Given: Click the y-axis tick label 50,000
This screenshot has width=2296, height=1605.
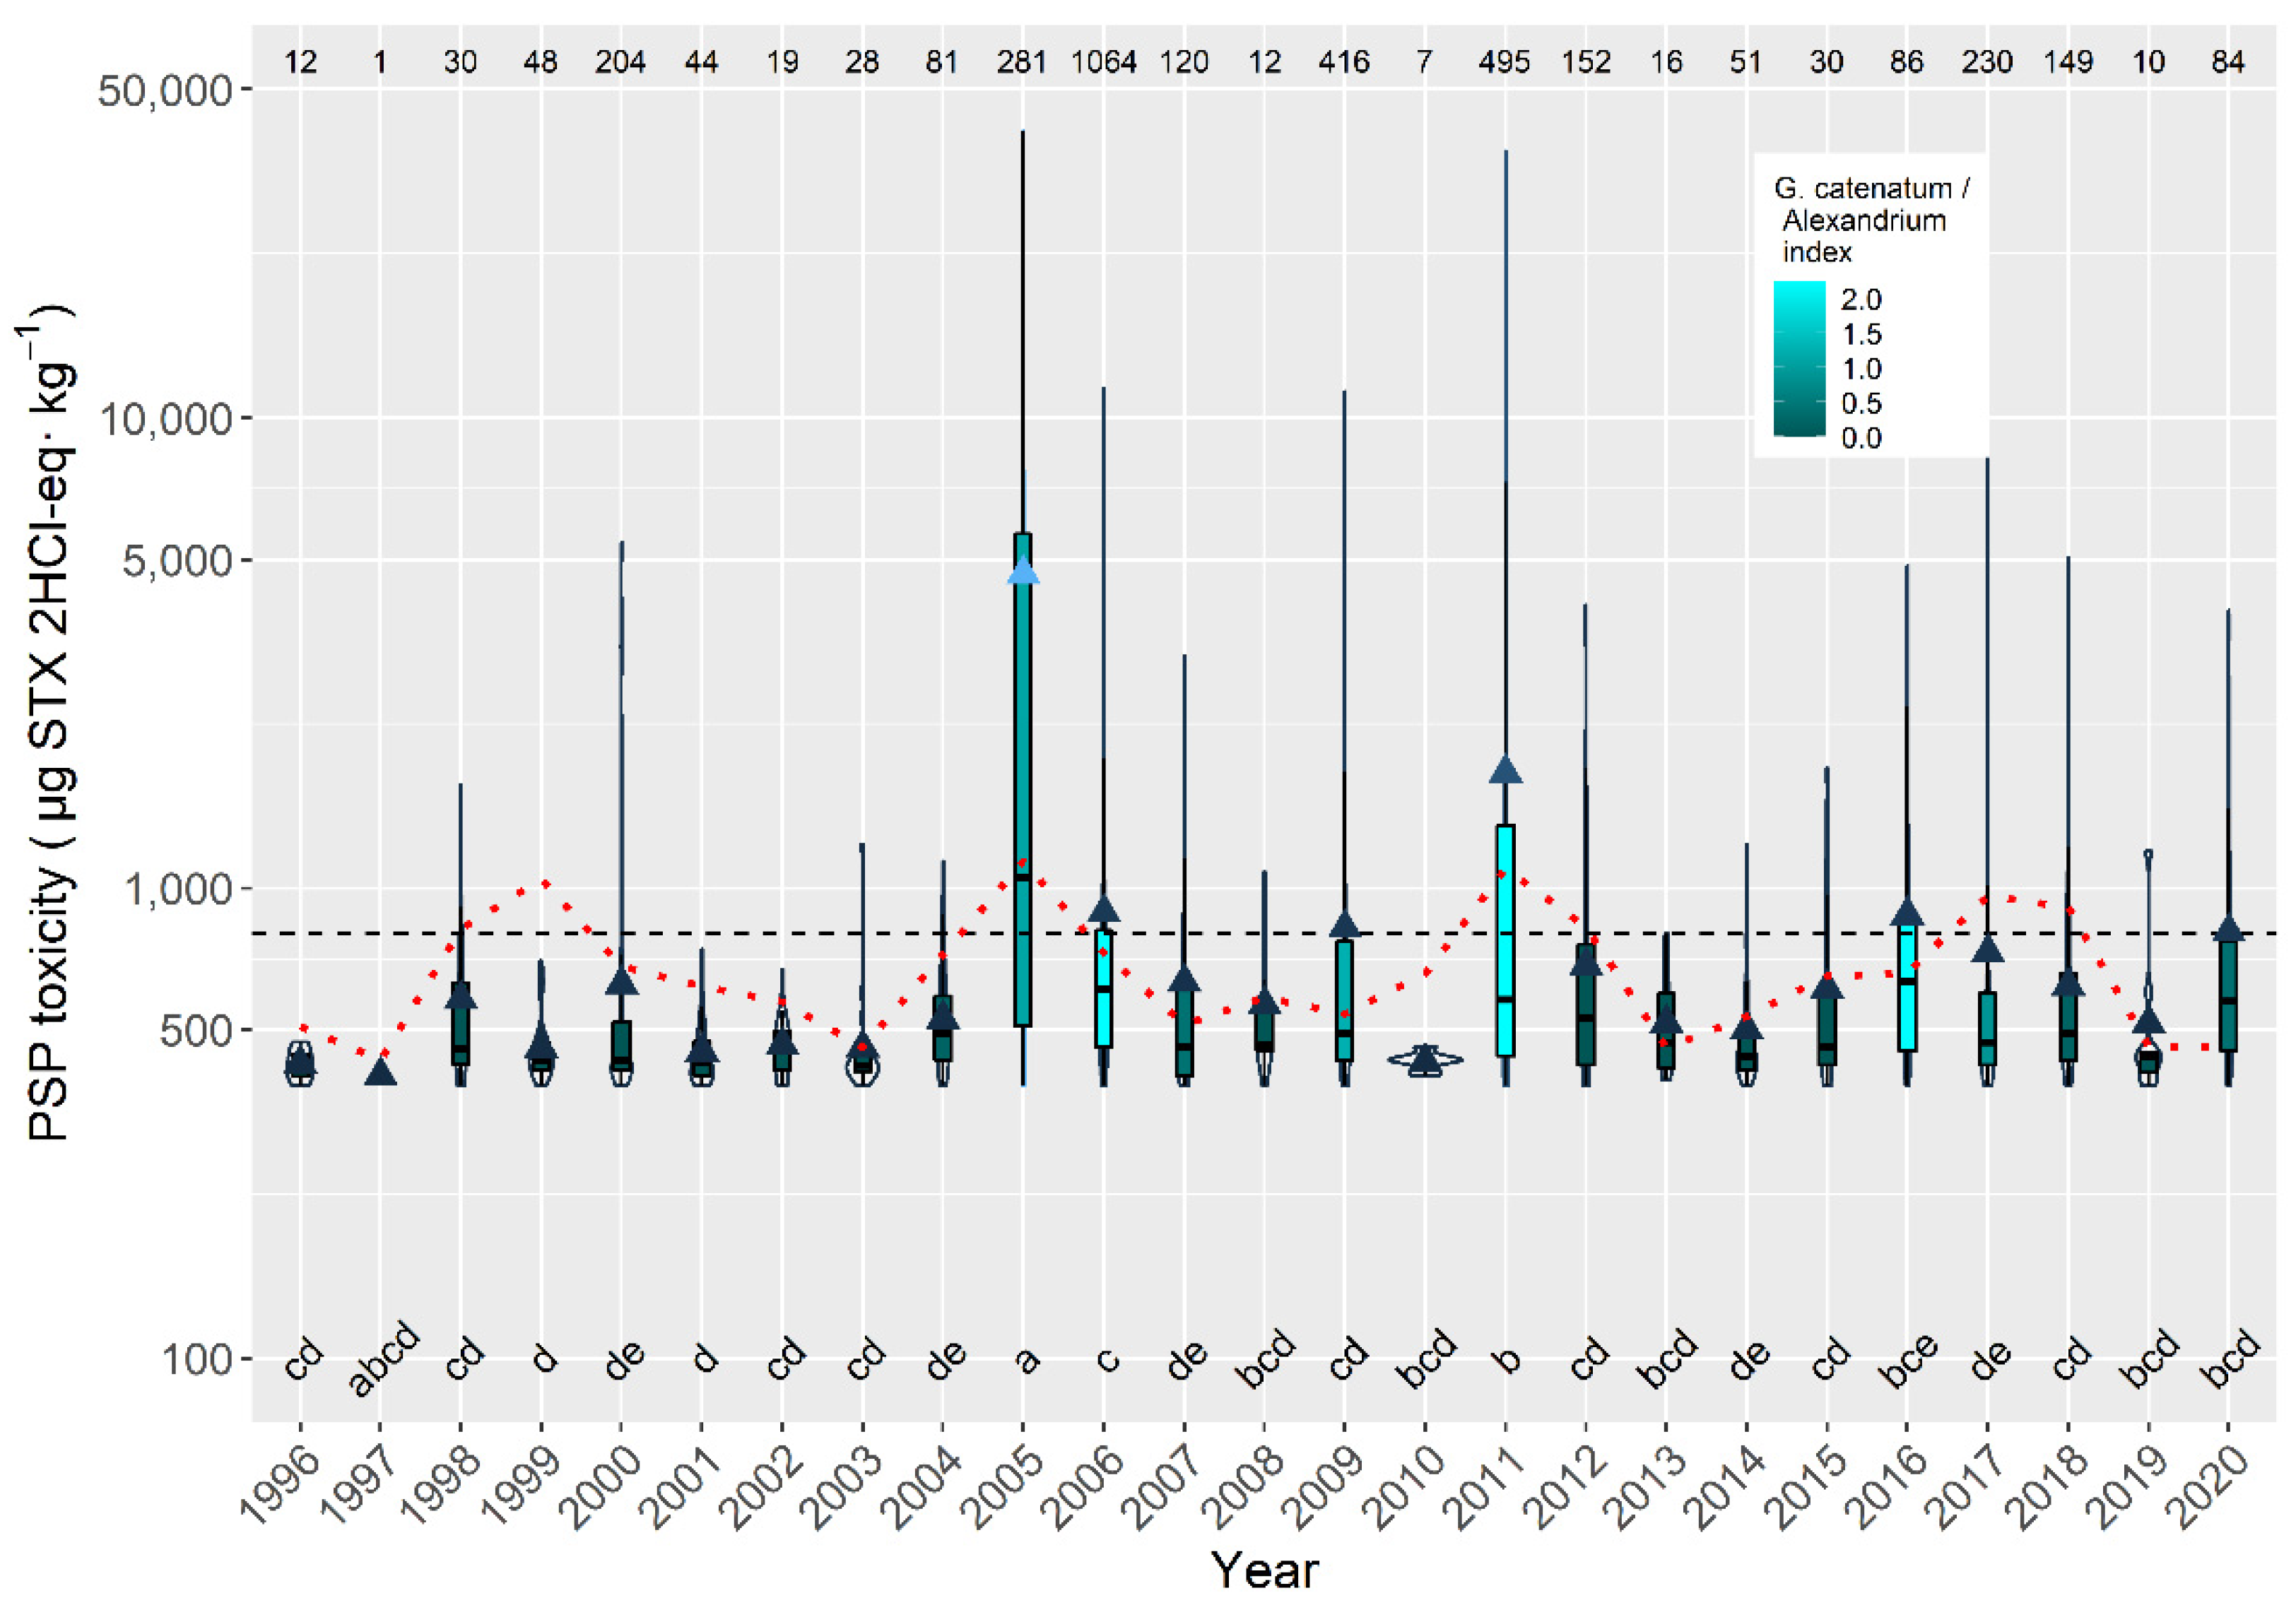Looking at the screenshot, I should tap(166, 90).
